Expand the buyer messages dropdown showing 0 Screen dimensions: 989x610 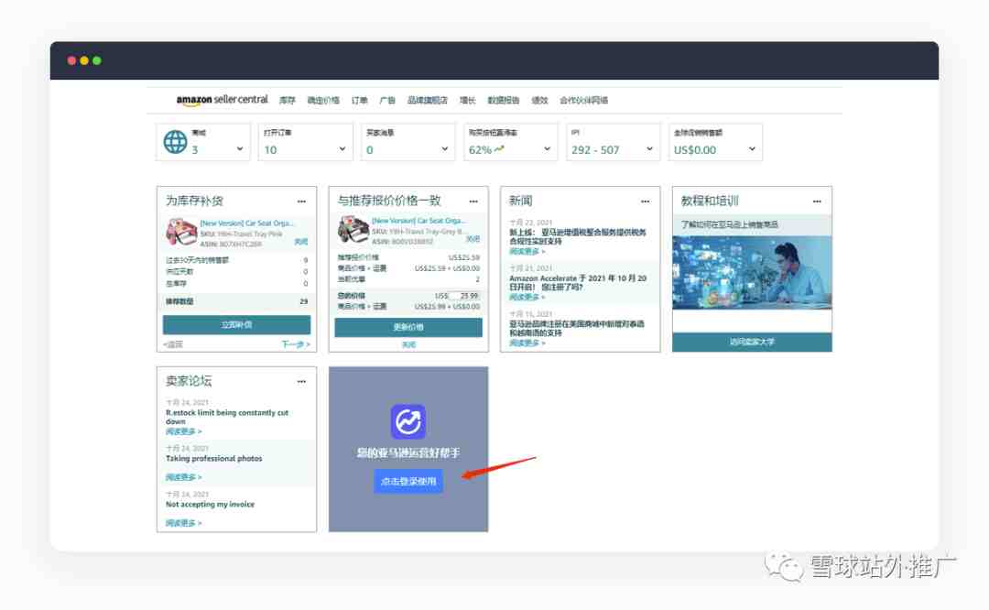click(445, 149)
